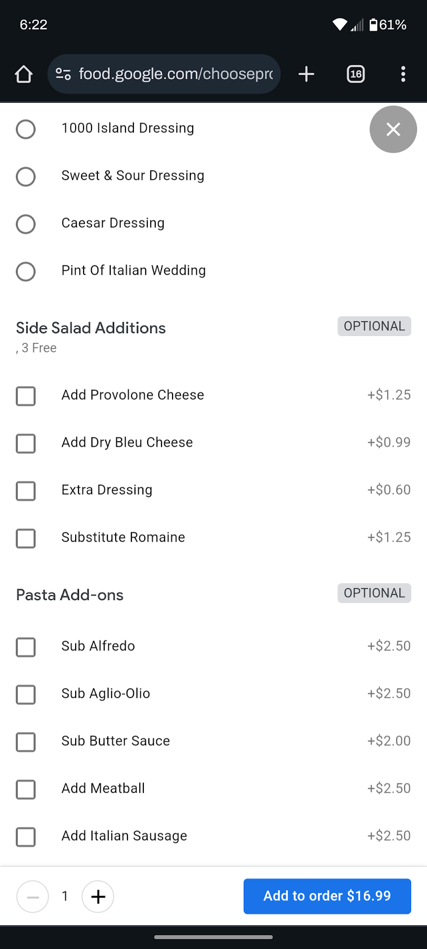Image resolution: width=427 pixels, height=949 pixels.
Task: Check Substitute Romaine option
Action: 26,538
